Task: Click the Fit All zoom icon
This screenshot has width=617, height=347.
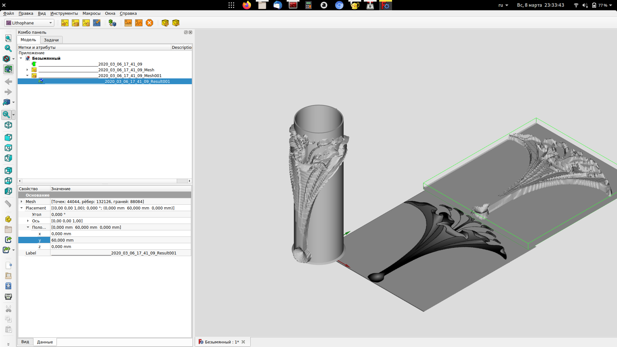Action: point(8,39)
